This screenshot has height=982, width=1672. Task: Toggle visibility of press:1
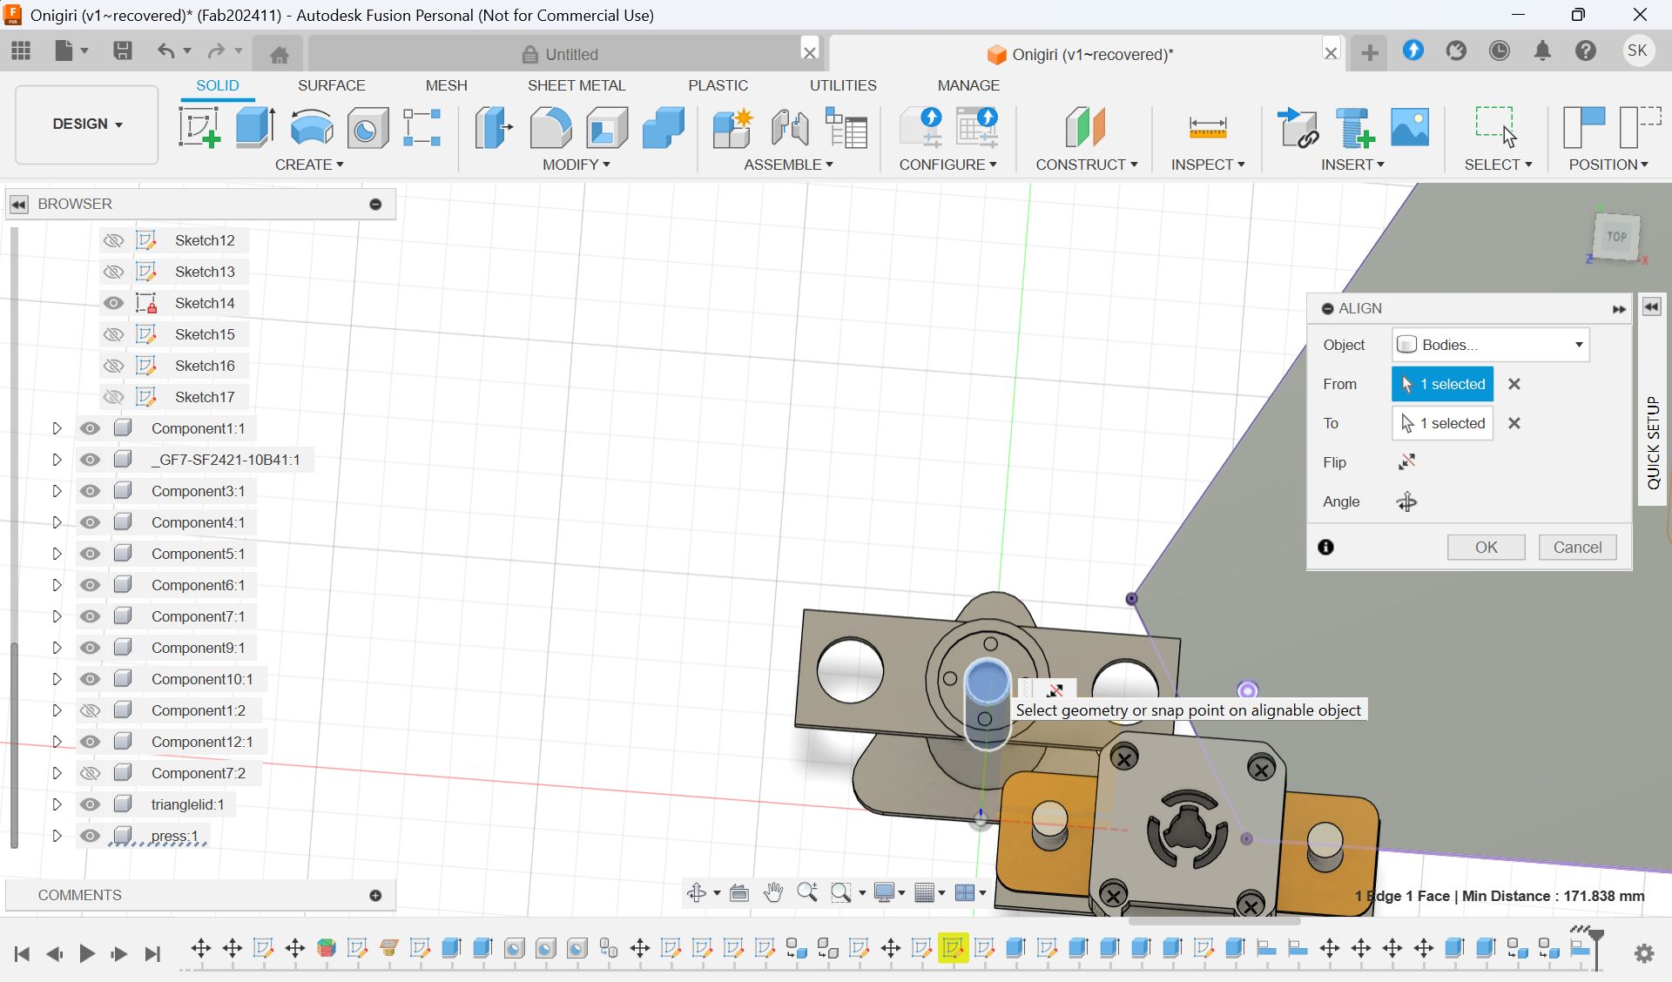tap(90, 836)
